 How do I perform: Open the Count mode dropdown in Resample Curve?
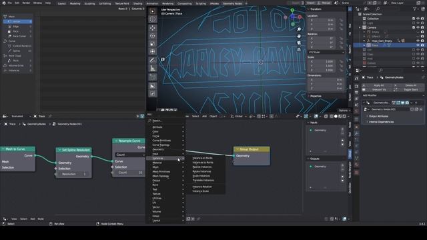tap(129, 155)
